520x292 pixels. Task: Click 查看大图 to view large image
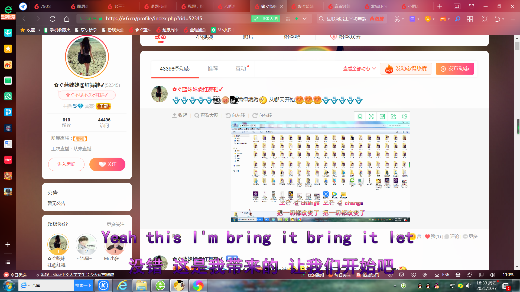(x=206, y=115)
